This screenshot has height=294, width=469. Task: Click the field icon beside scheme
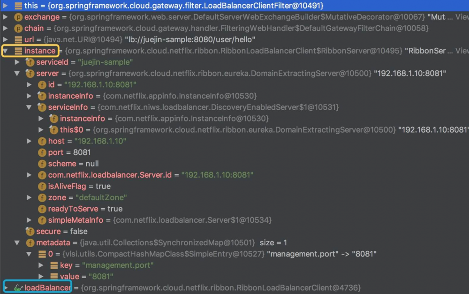click(42, 164)
